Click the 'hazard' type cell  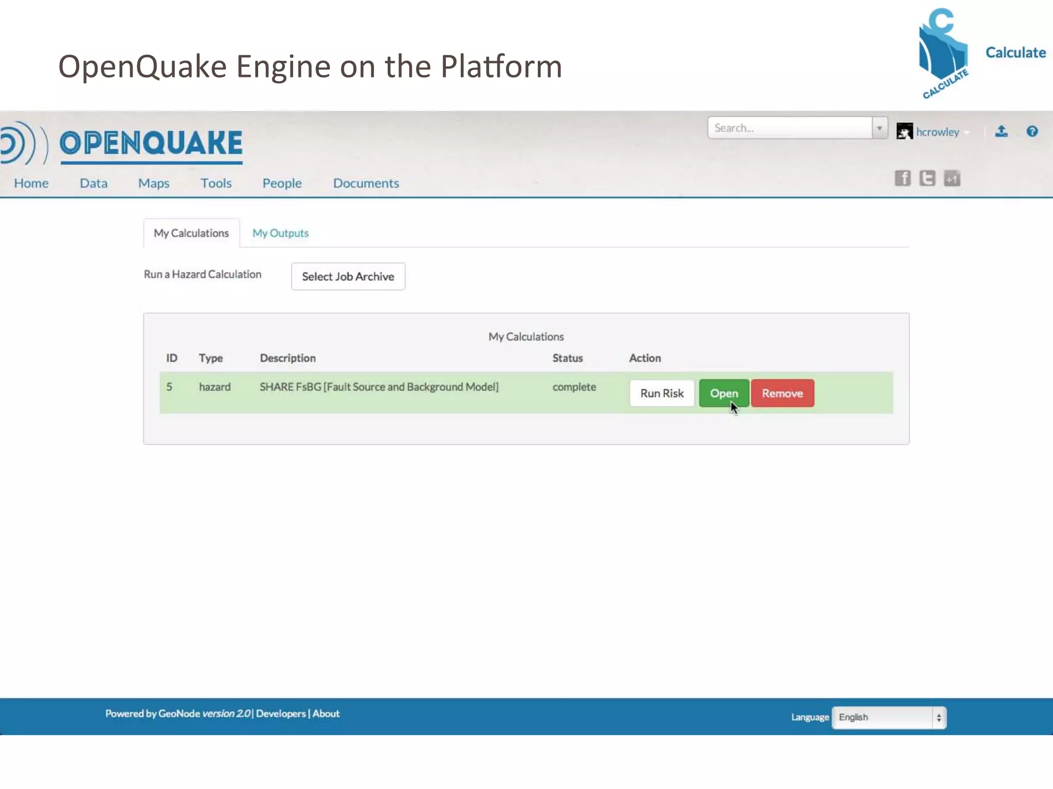[x=214, y=387]
